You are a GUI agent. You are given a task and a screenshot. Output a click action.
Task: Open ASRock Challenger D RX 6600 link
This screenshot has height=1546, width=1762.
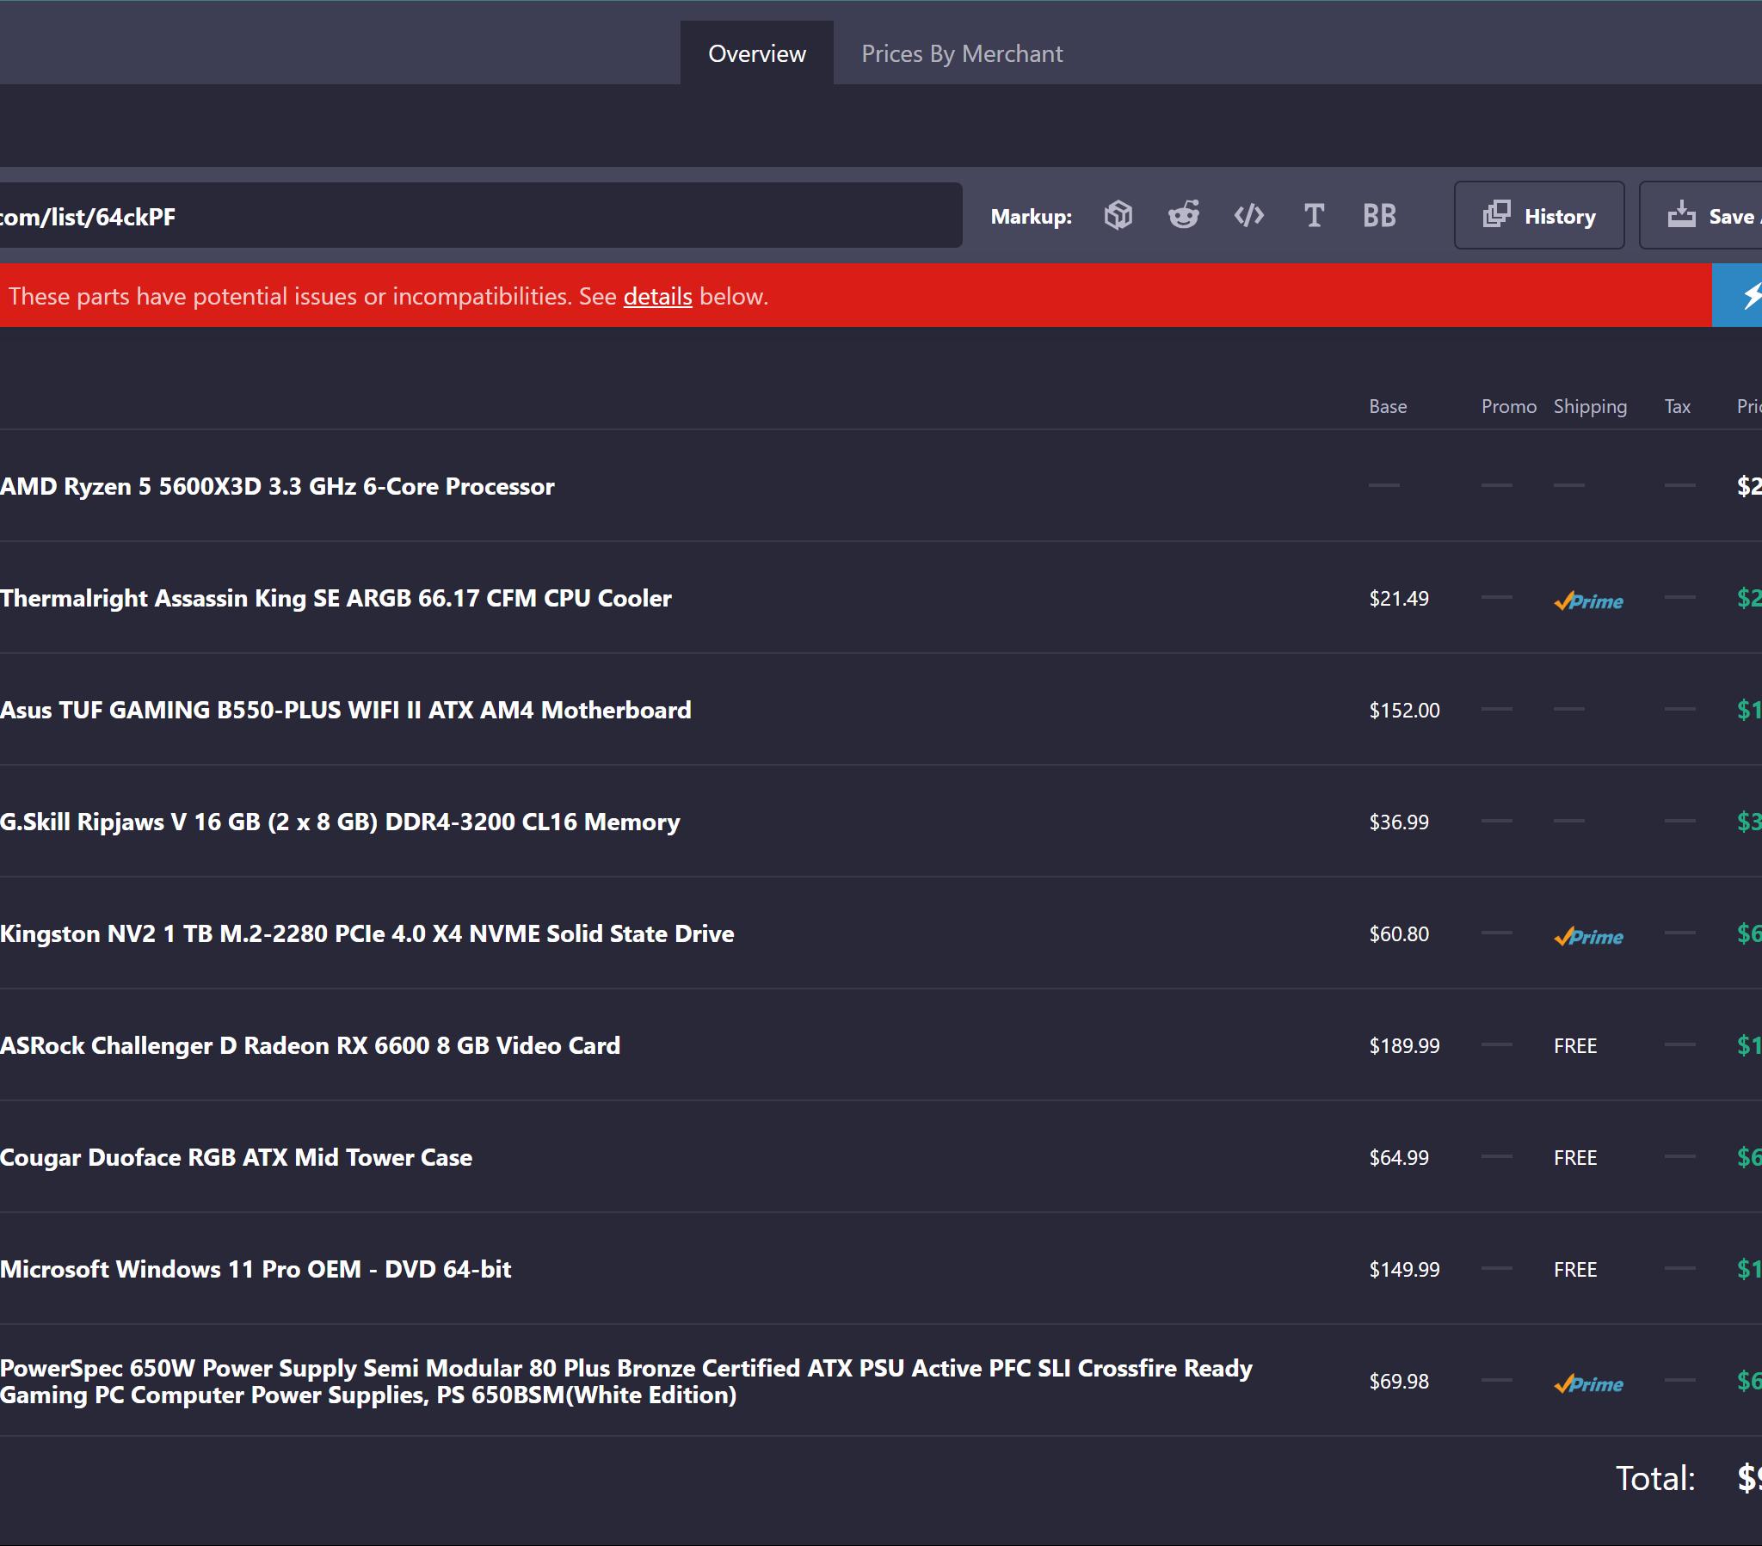(311, 1046)
